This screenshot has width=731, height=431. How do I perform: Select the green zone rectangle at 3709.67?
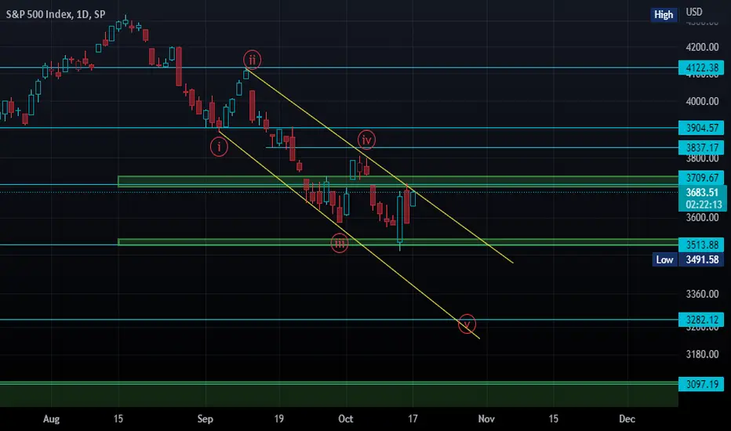(x=398, y=182)
